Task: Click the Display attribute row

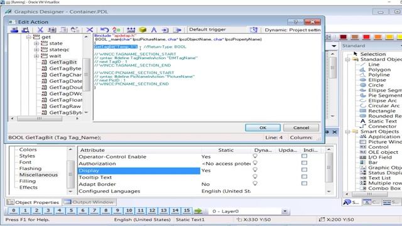Action: (x=139, y=171)
